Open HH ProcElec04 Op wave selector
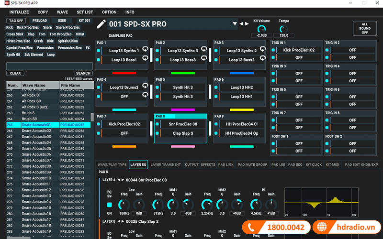The image size is (383, 239). pos(242,133)
